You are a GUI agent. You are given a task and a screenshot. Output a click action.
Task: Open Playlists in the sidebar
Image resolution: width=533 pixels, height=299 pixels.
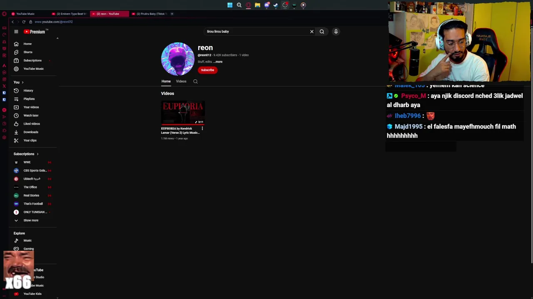29,99
